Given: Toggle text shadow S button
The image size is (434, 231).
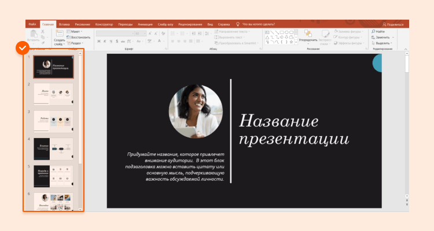Looking at the screenshot, I should pyautogui.click(x=117, y=41).
